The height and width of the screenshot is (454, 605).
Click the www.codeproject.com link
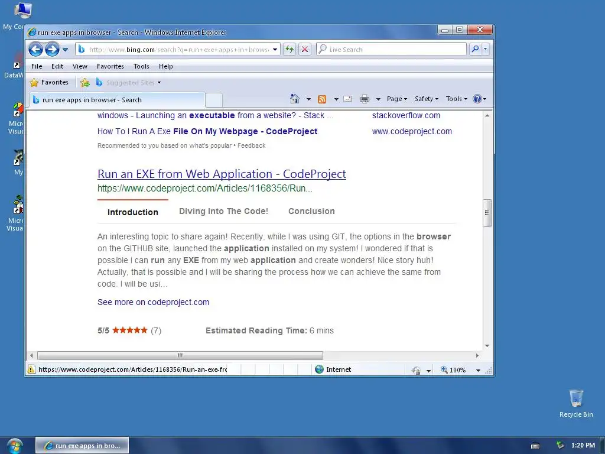click(x=412, y=131)
